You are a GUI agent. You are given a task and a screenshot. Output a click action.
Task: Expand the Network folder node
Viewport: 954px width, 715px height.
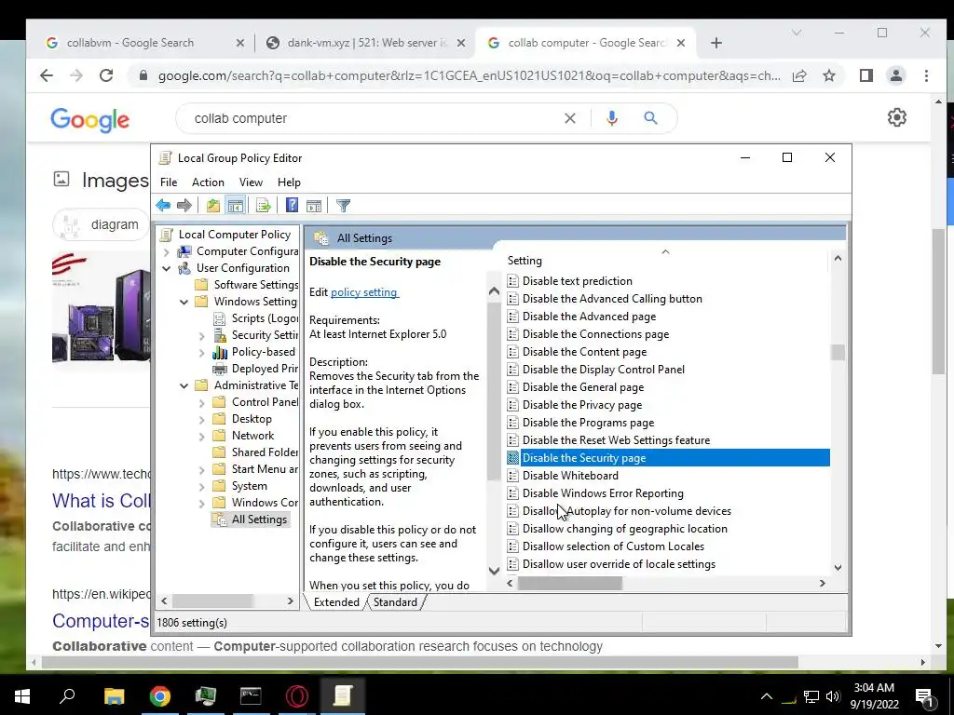[201, 436]
